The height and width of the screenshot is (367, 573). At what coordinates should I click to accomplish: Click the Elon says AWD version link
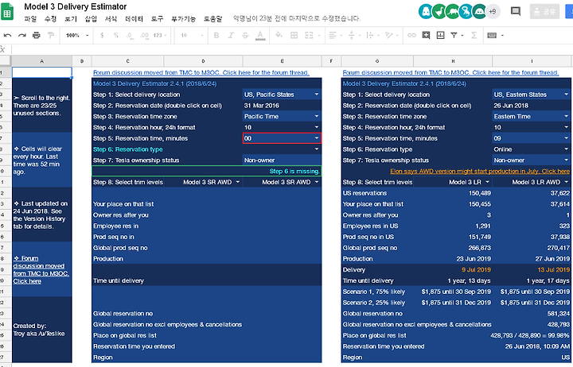(480, 171)
